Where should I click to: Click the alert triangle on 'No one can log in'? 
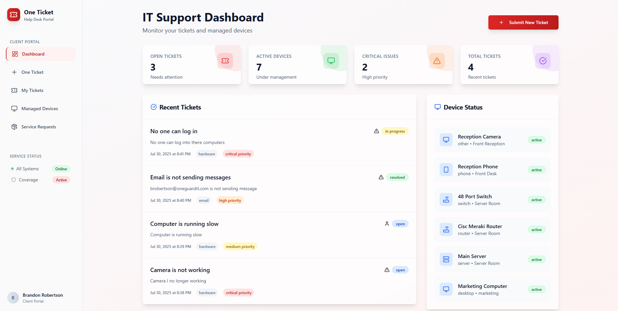(x=377, y=131)
